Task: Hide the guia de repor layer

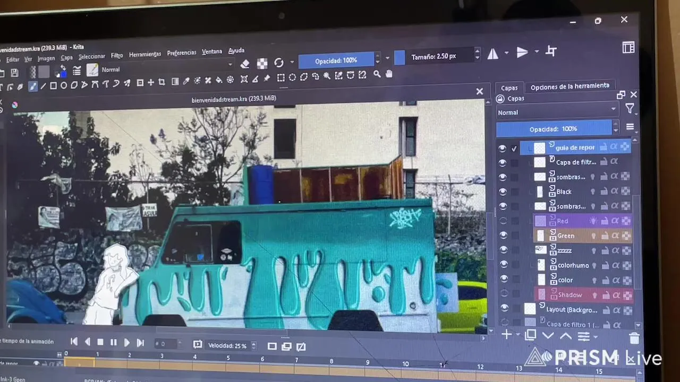Action: tap(502, 149)
